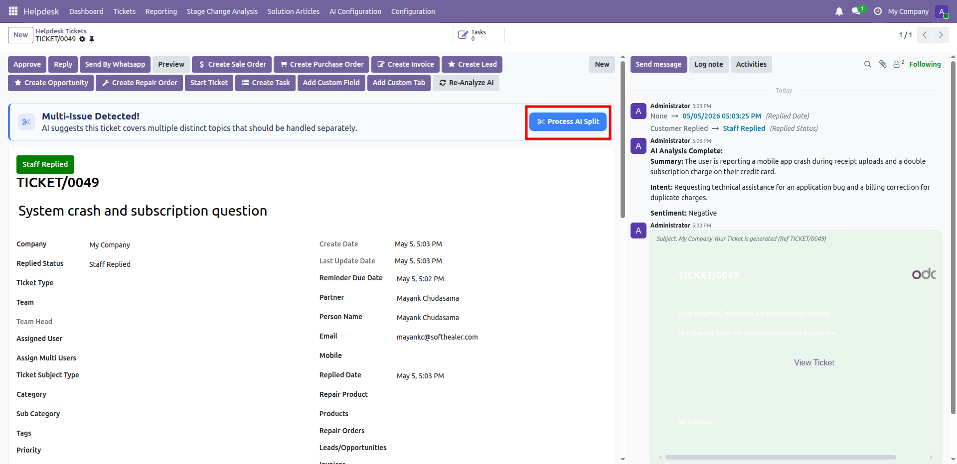
Task: Search messages in chatter magnifier icon
Action: coord(867,64)
